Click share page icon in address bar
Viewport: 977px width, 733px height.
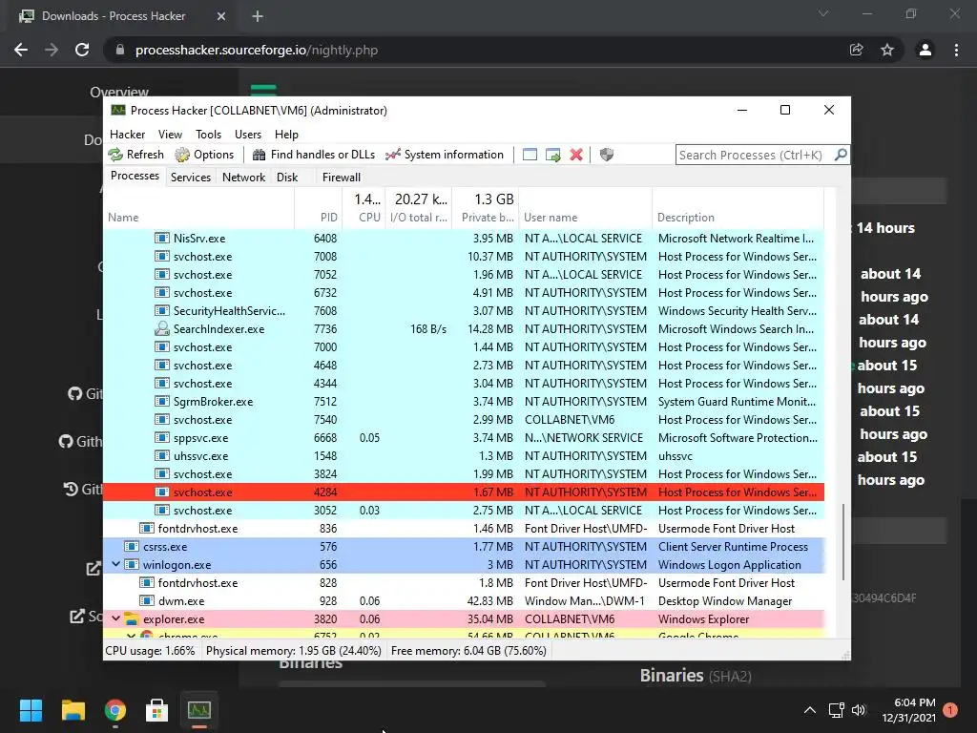856,50
